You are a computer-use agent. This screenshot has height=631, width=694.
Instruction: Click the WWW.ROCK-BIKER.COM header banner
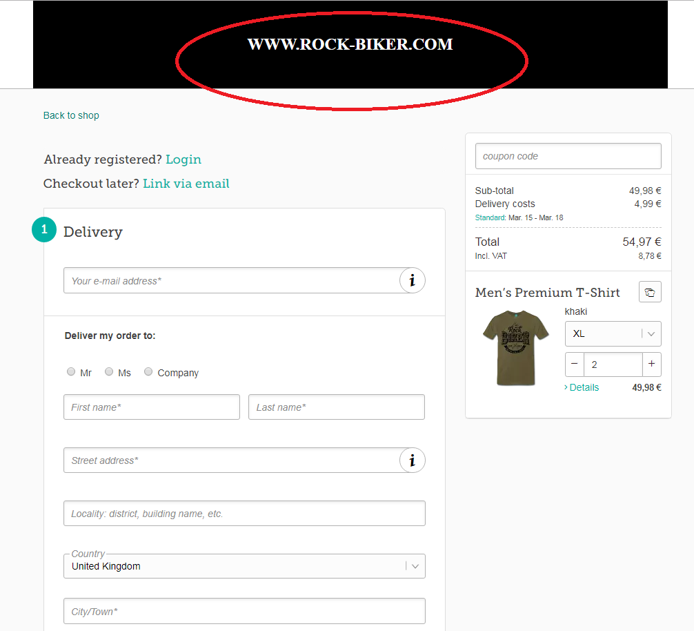coord(350,45)
